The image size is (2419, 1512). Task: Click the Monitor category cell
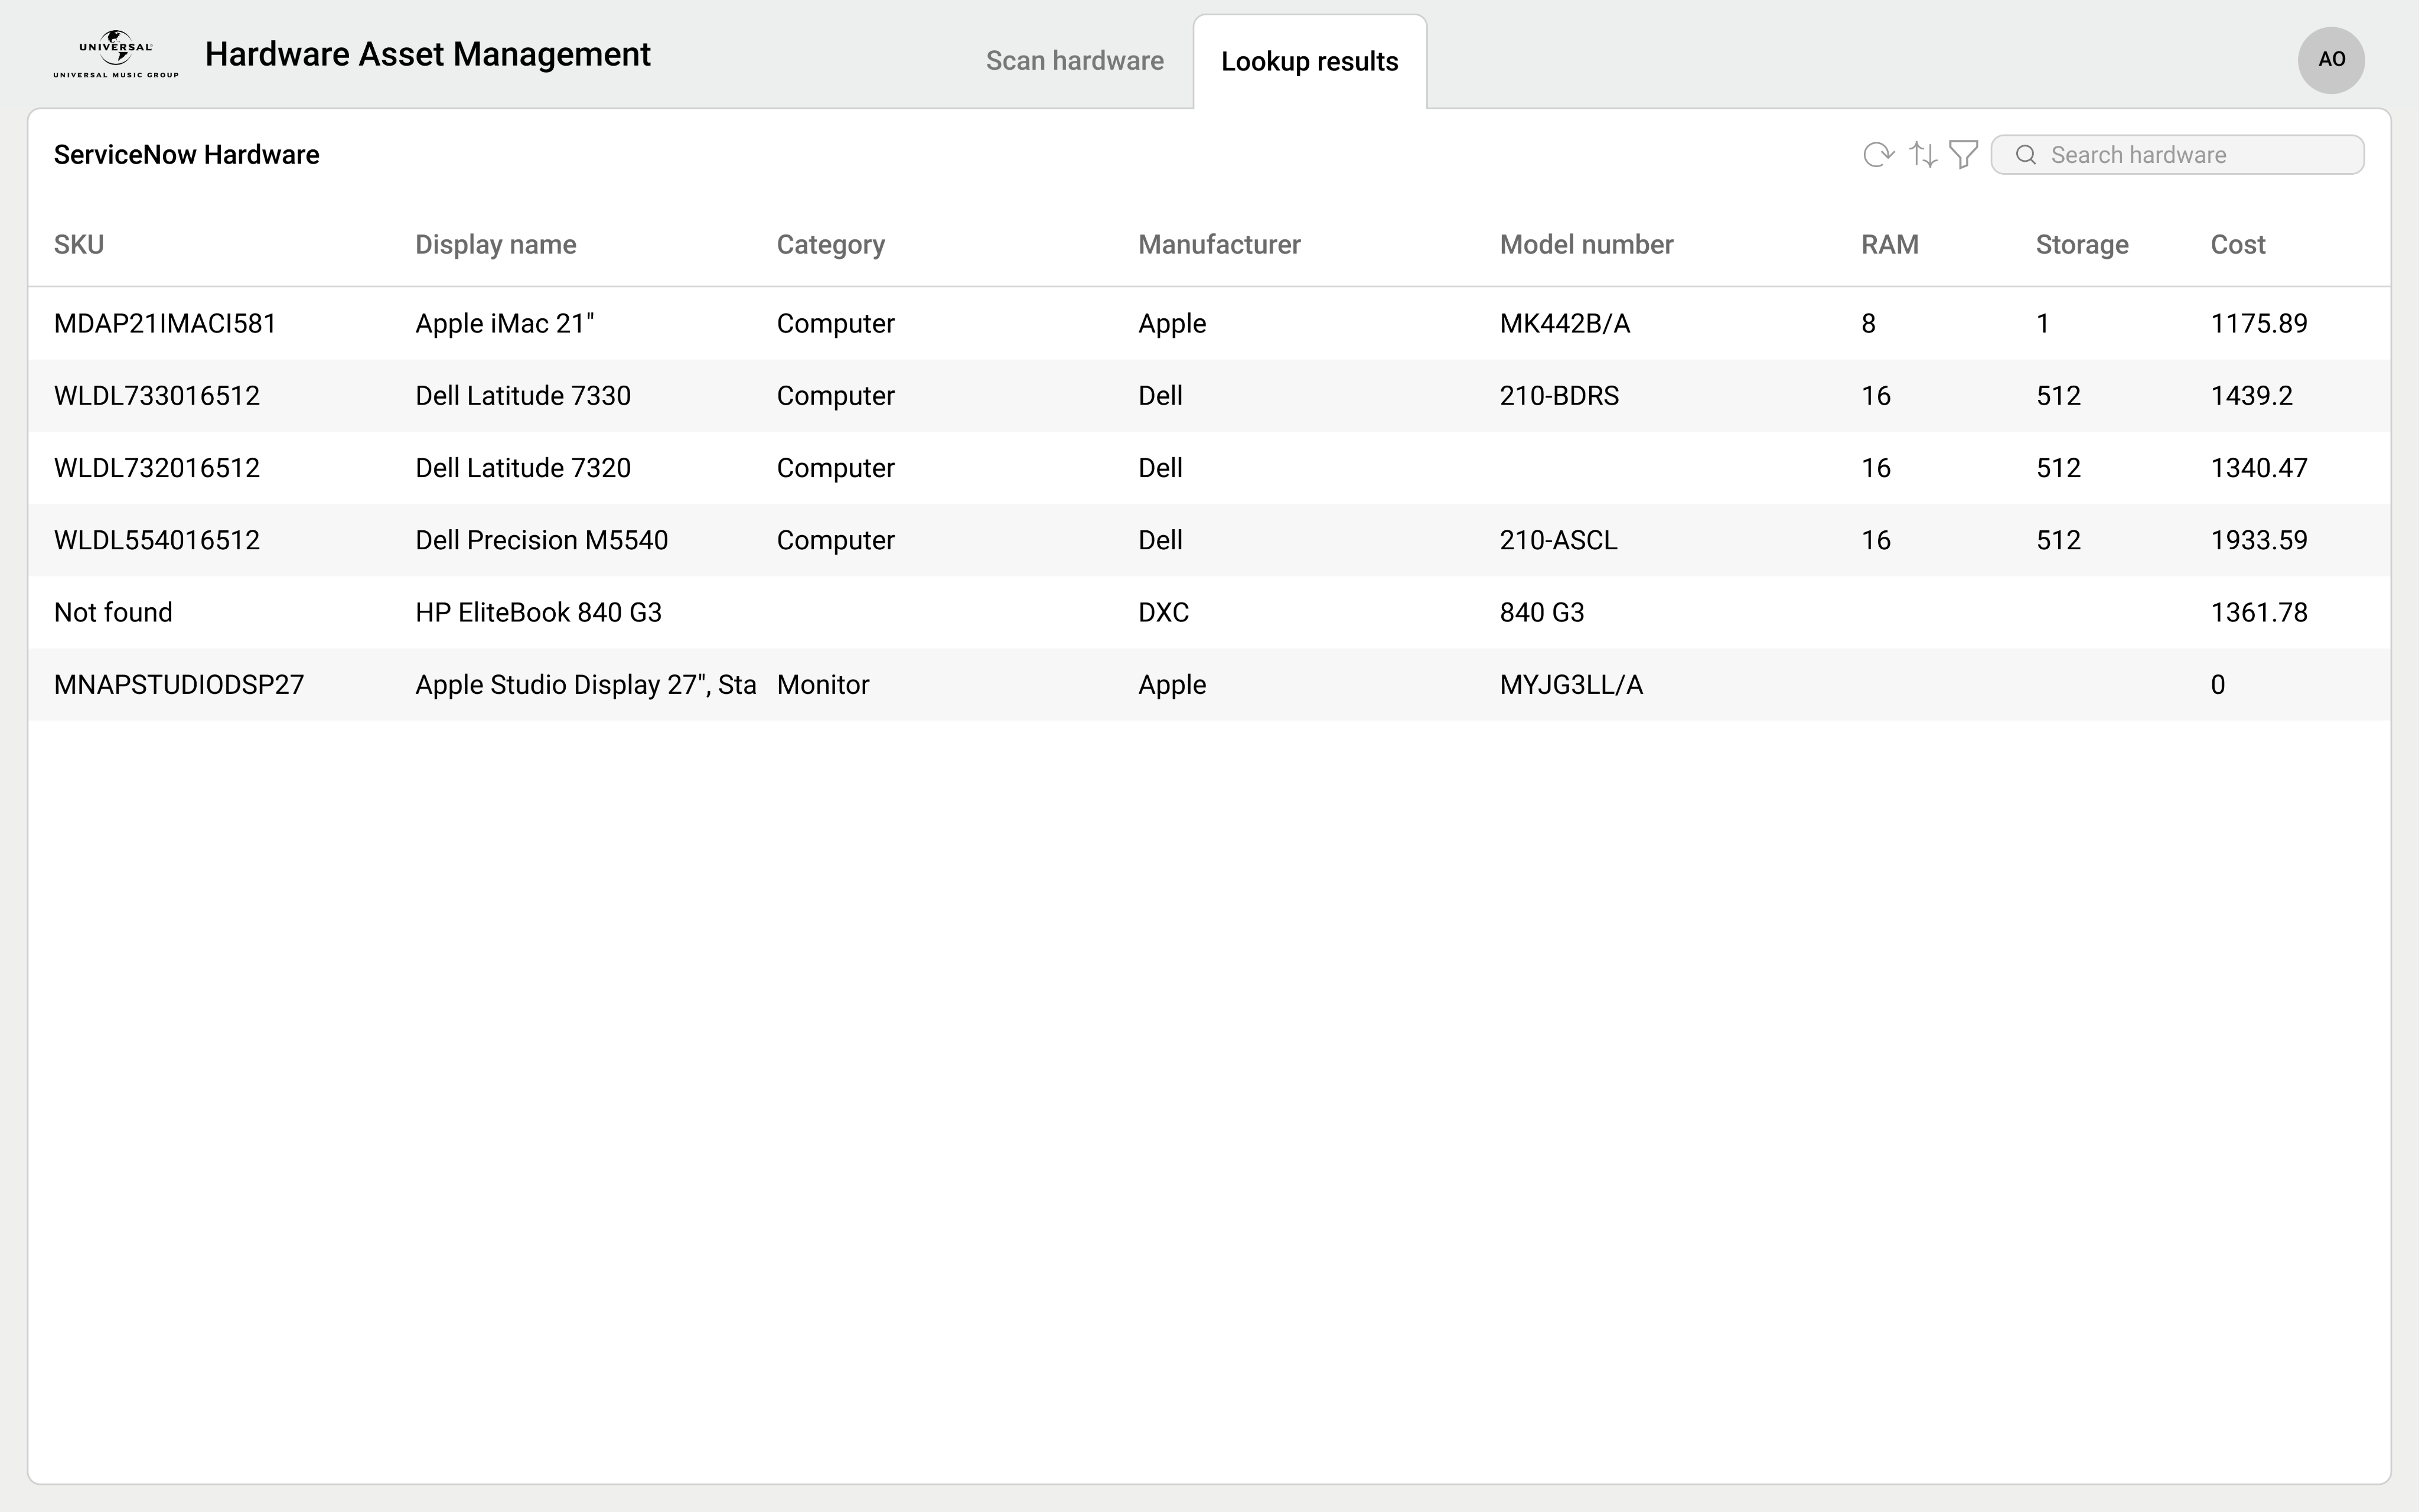pos(823,685)
